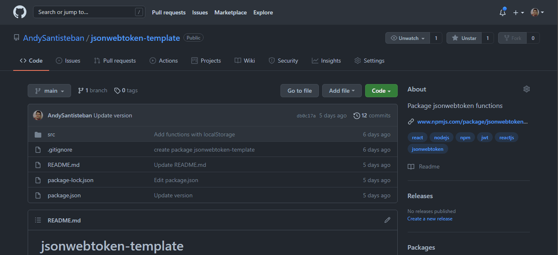Image resolution: width=558 pixels, height=255 pixels.
Task: Open the jsonwebtoken-template repository link
Action: [135, 38]
